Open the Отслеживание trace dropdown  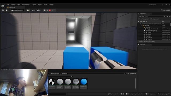(114, 94)
